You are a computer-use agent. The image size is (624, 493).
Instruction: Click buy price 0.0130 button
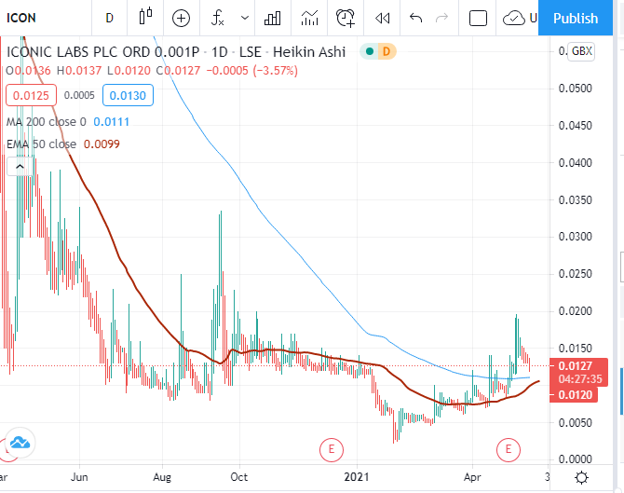pyautogui.click(x=128, y=96)
